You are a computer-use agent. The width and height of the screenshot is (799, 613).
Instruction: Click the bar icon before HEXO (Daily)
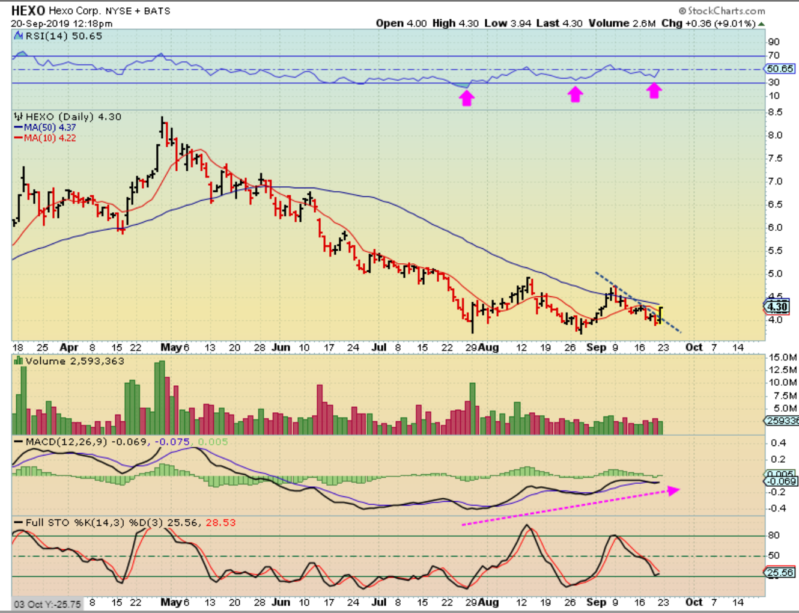pos(19,117)
